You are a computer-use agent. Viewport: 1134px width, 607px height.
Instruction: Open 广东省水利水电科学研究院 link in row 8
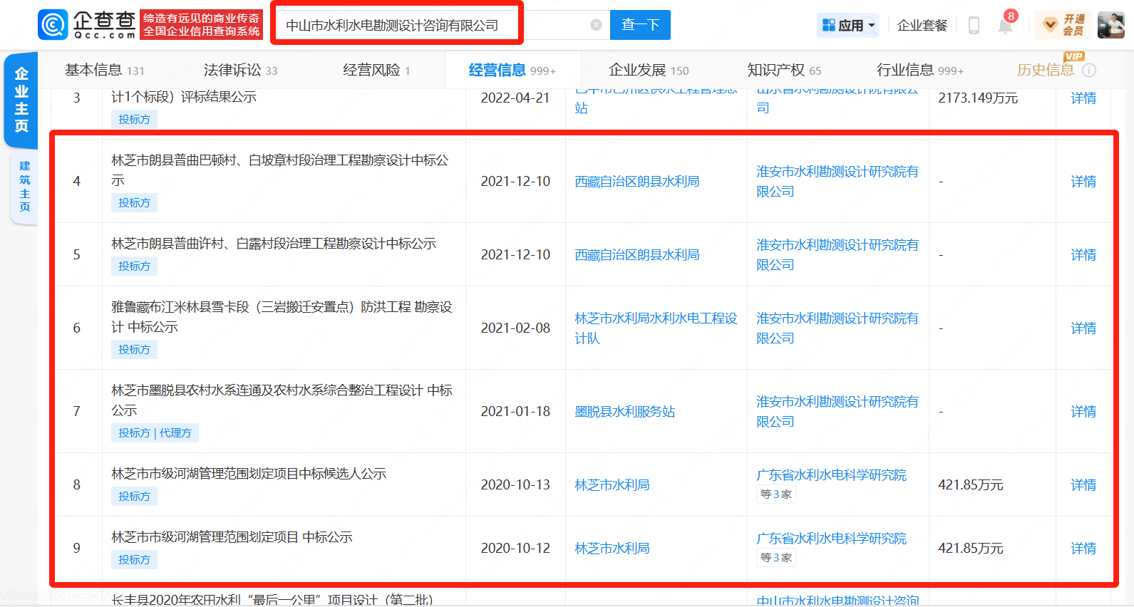pos(831,474)
